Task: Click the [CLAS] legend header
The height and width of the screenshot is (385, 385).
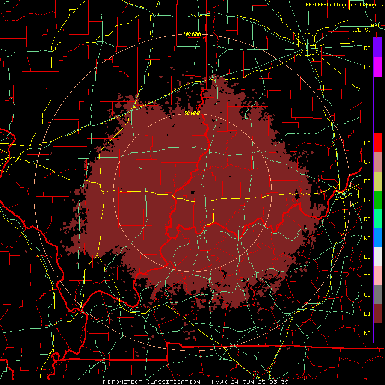Action: point(361,30)
